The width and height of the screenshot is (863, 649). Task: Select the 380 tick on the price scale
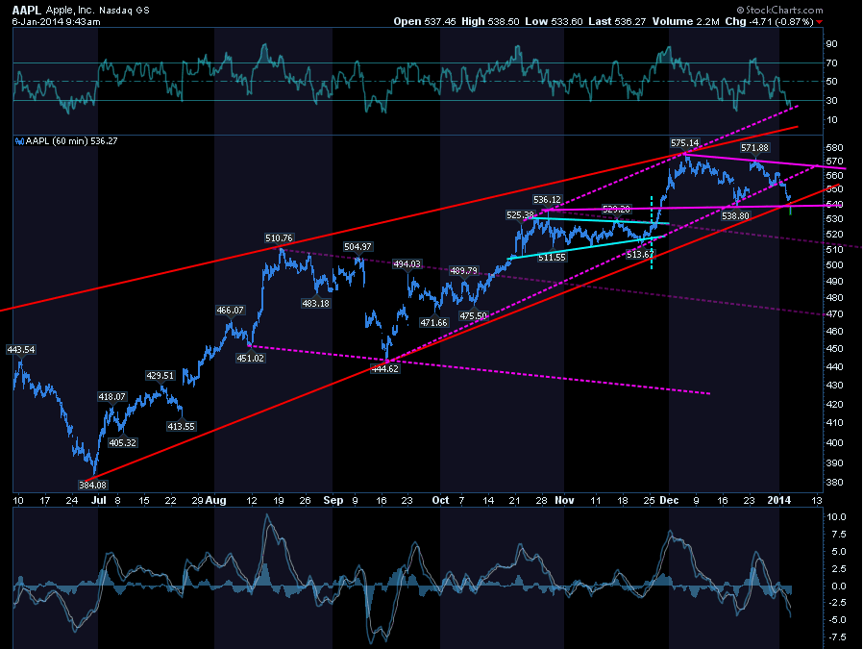(834, 483)
